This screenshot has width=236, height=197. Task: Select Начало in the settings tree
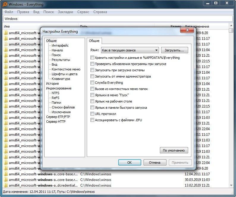[x=57, y=50]
